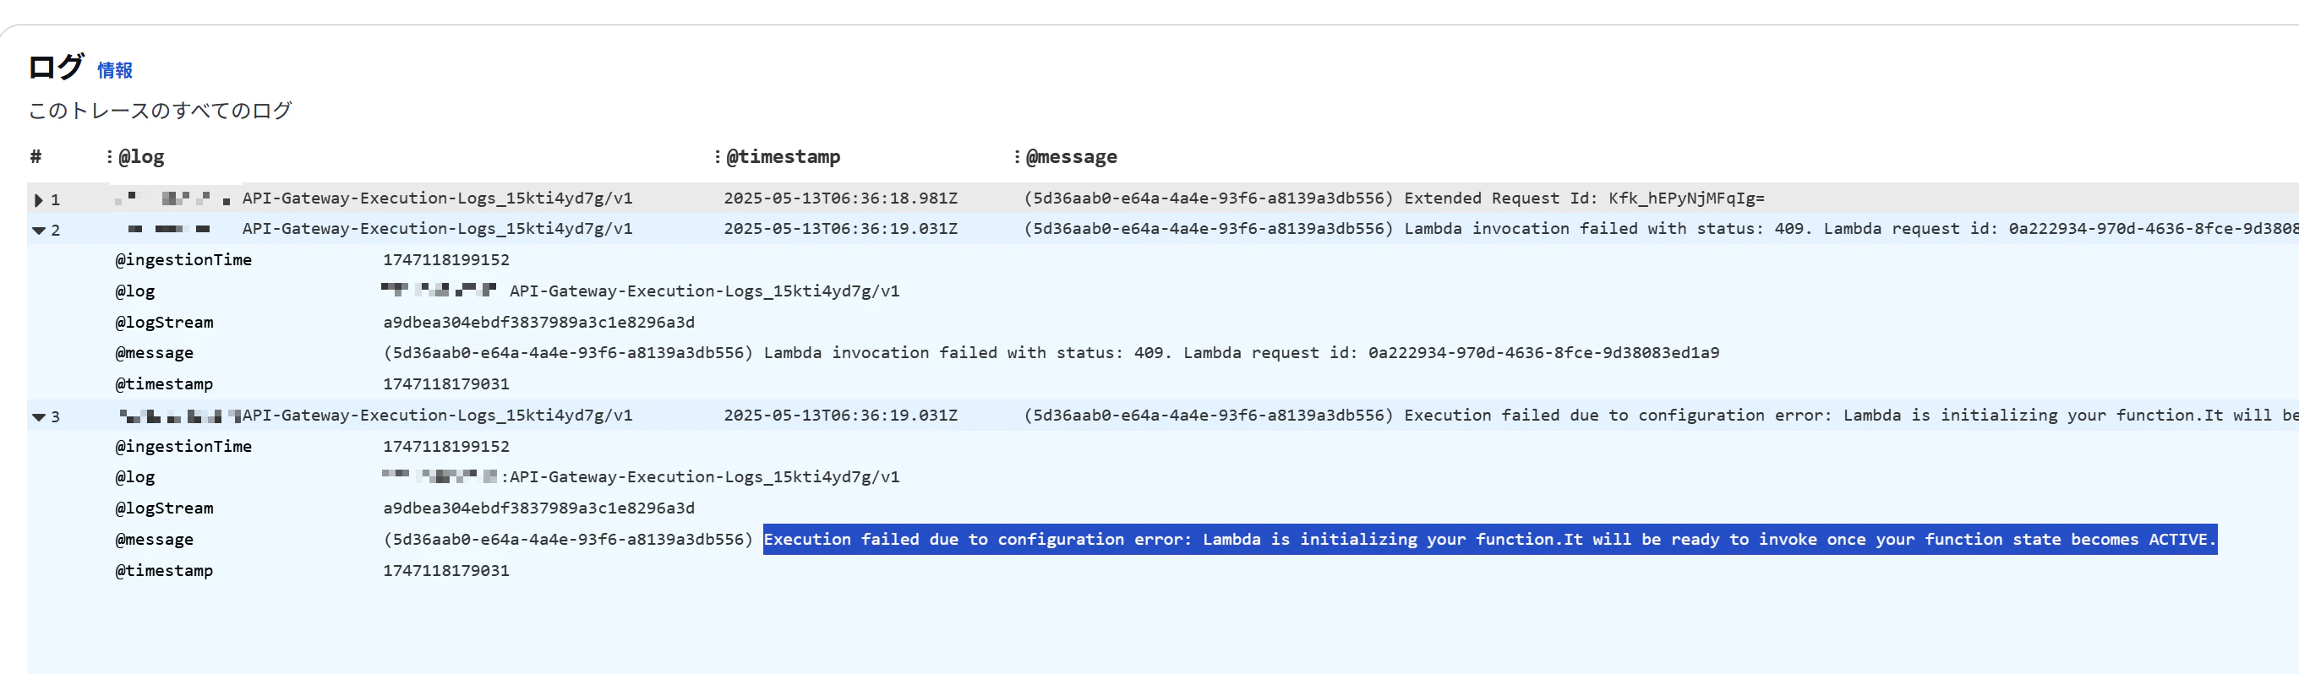The width and height of the screenshot is (2299, 674).
Task: Open the 情報 info link
Action: coord(114,70)
